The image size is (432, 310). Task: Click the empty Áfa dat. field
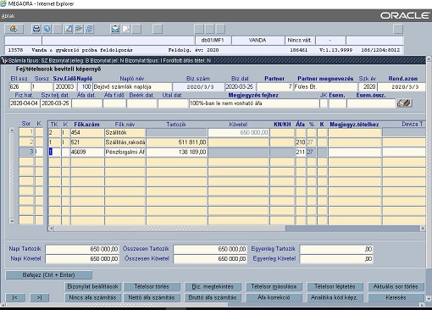coord(86,103)
